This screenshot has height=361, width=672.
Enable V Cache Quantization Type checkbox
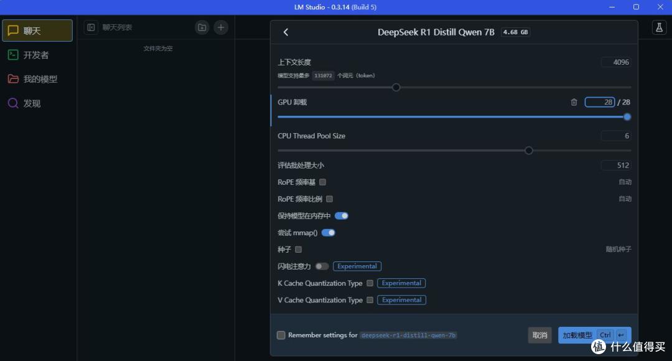370,299
